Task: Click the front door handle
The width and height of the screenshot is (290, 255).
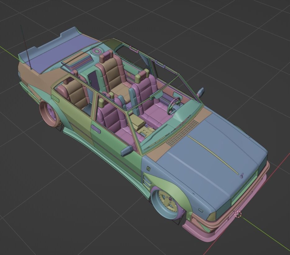Action: point(95,129)
